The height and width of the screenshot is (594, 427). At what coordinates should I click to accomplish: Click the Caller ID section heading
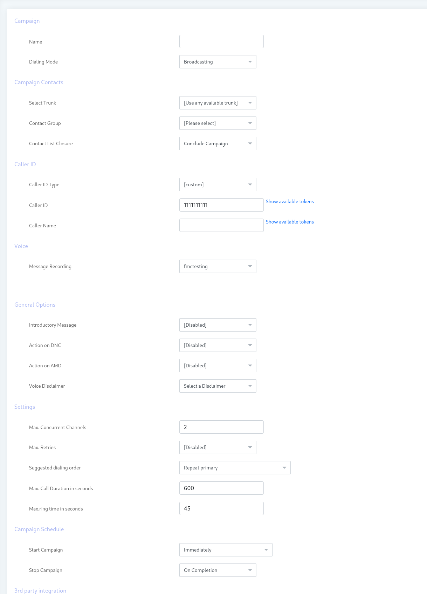tap(25, 164)
